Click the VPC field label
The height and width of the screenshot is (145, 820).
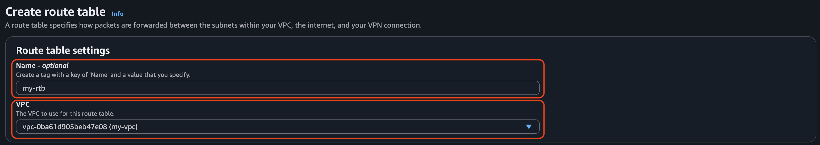point(23,104)
